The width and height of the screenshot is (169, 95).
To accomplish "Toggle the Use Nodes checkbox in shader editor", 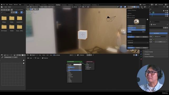I will click(x=54, y=55).
